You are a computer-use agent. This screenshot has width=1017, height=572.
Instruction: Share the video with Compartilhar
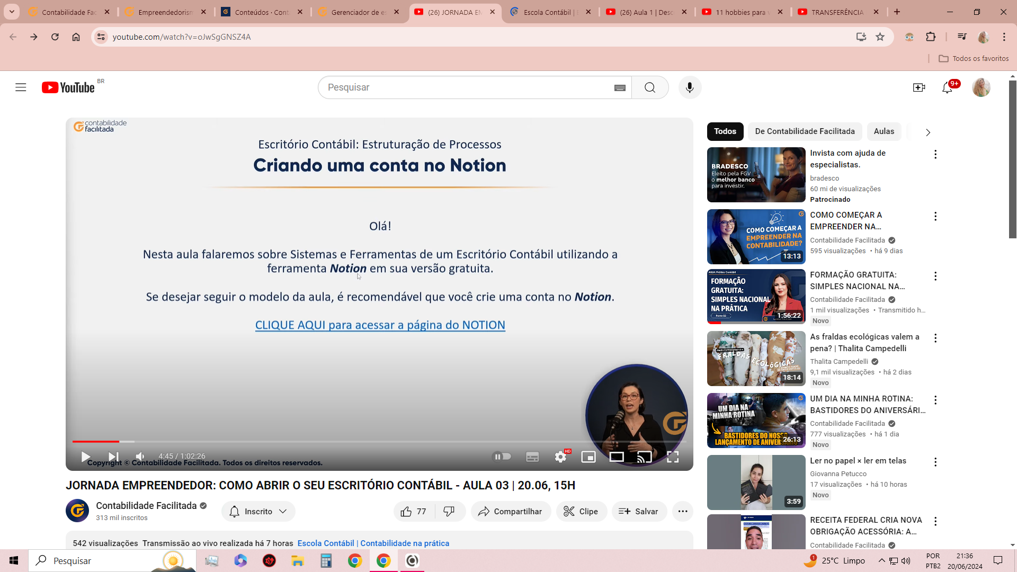pos(511,512)
